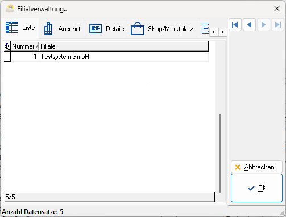Viewport: 286px width, 217px height.
Task: Go to the previous record
Action: (249, 24)
